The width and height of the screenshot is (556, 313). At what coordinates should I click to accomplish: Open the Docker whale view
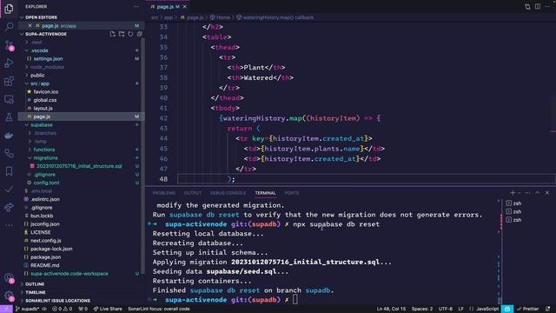click(x=9, y=136)
